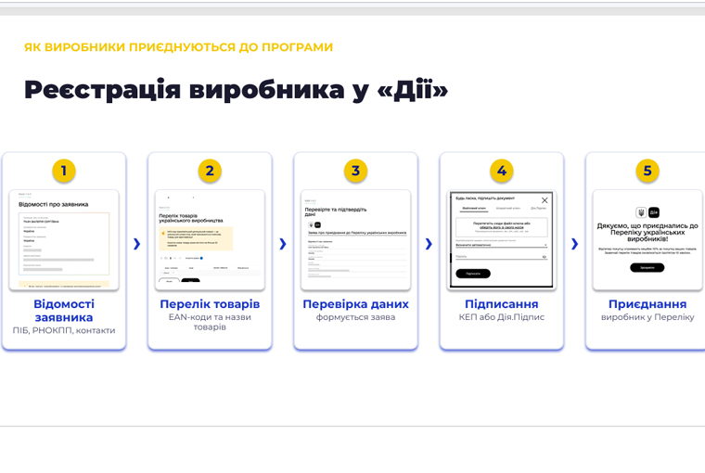This screenshot has width=705, height=473.
Task: Click the applicant data form box in step 1 thumbnail
Action: coord(64,244)
